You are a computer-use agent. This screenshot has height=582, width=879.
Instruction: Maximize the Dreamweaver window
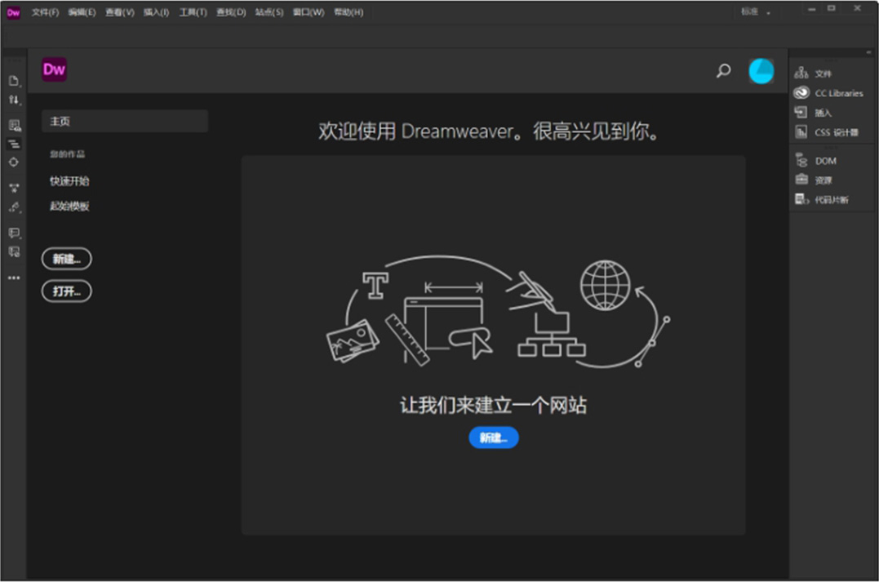click(x=832, y=8)
